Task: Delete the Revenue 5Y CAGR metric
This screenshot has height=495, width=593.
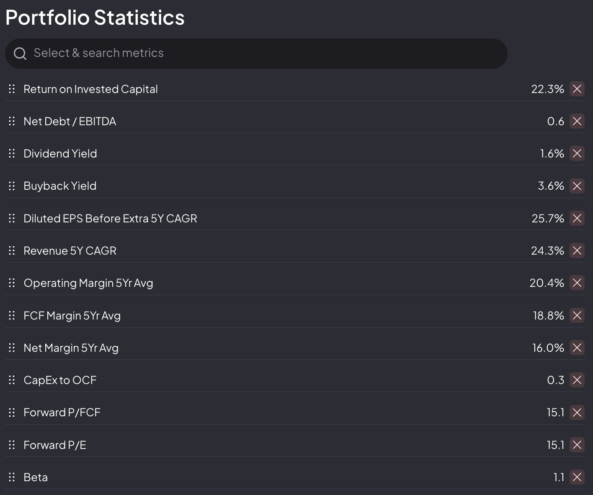Action: pyautogui.click(x=577, y=250)
